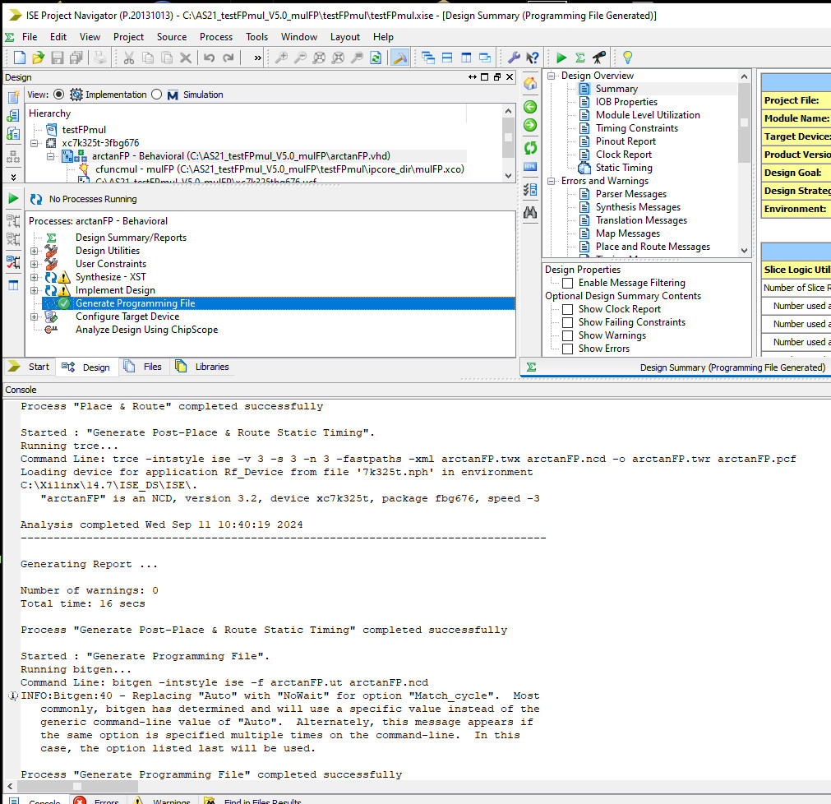Toggle the hammer tool icon in toolbar

click(399, 58)
